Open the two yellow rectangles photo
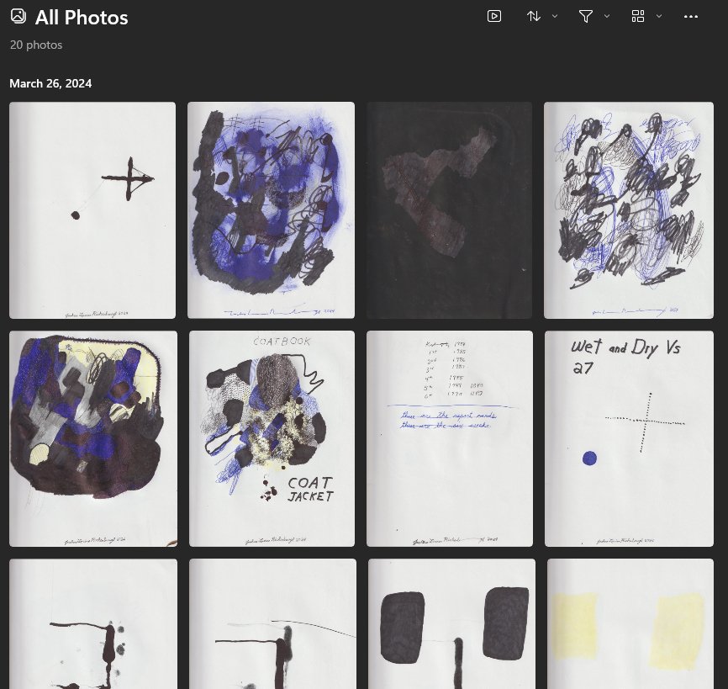 pyautogui.click(x=630, y=623)
